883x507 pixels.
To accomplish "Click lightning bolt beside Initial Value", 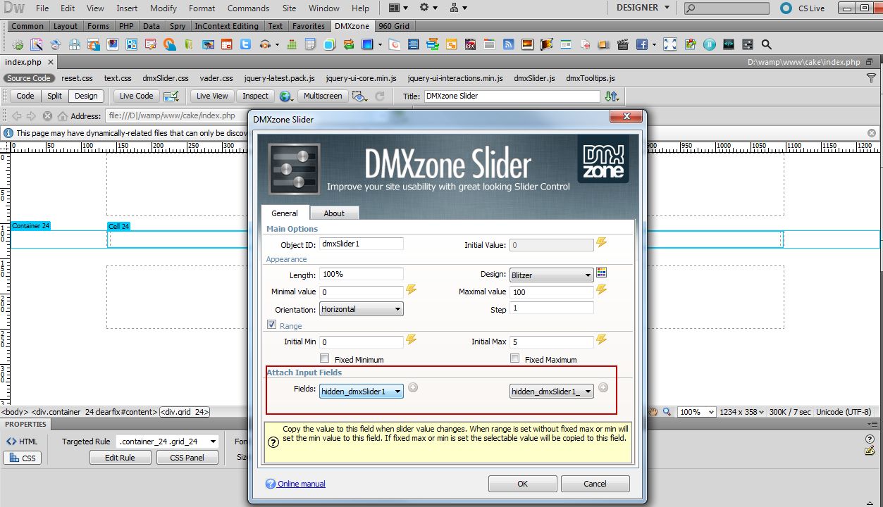I will 601,243.
